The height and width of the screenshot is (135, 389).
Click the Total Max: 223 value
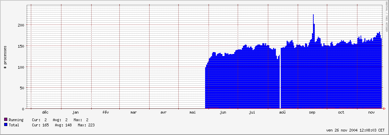click(86, 125)
